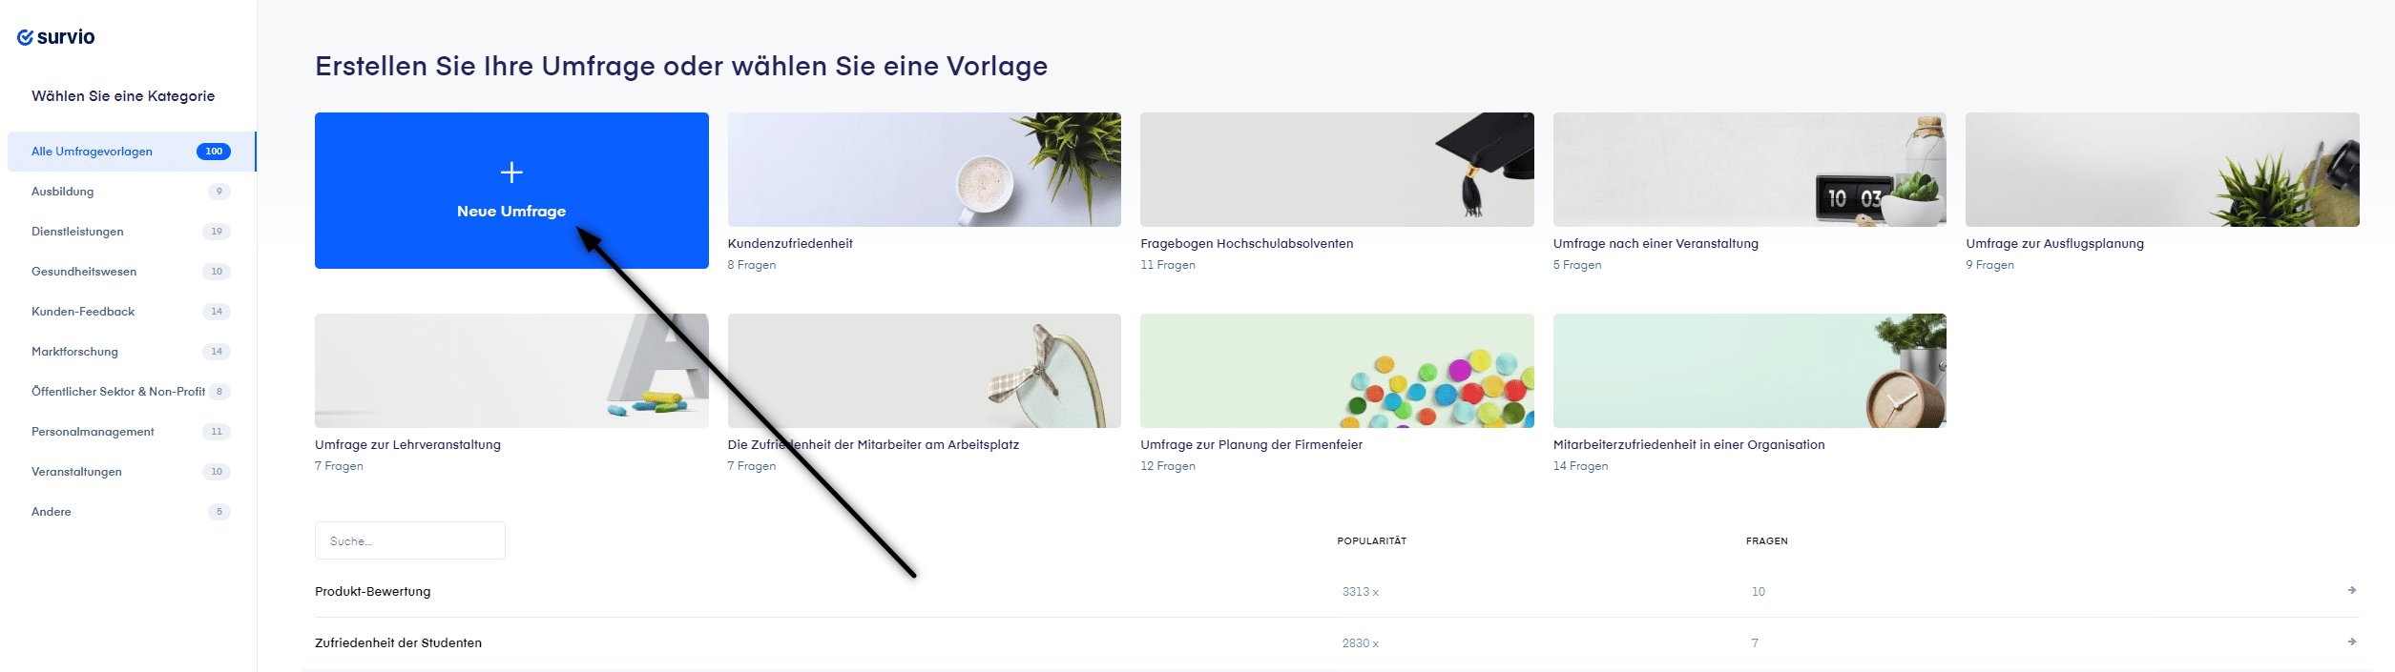Sort by the Popularität column header

[1371, 541]
